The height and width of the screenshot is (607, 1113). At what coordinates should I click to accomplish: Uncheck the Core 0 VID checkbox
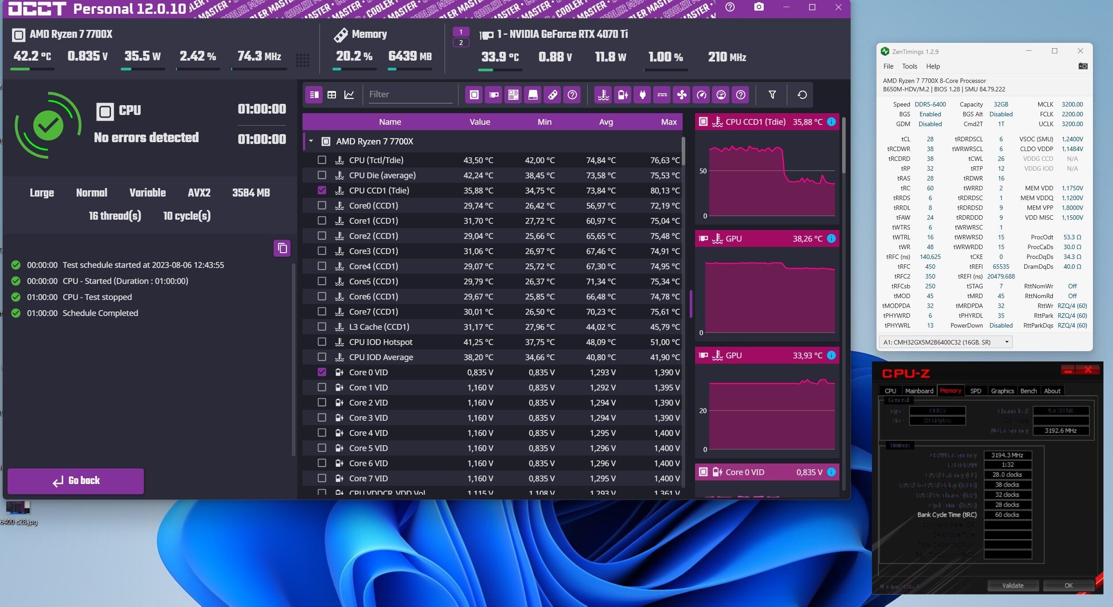[x=322, y=372]
